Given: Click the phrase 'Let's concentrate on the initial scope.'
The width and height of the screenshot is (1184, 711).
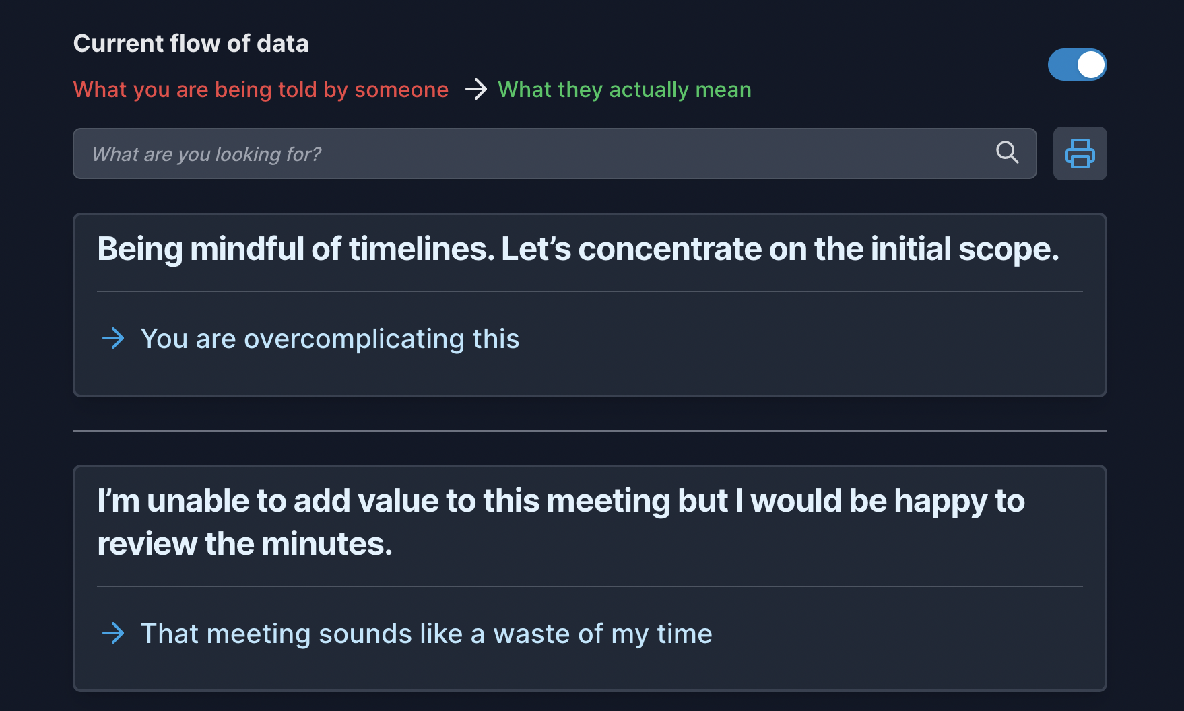Looking at the screenshot, I should point(780,249).
